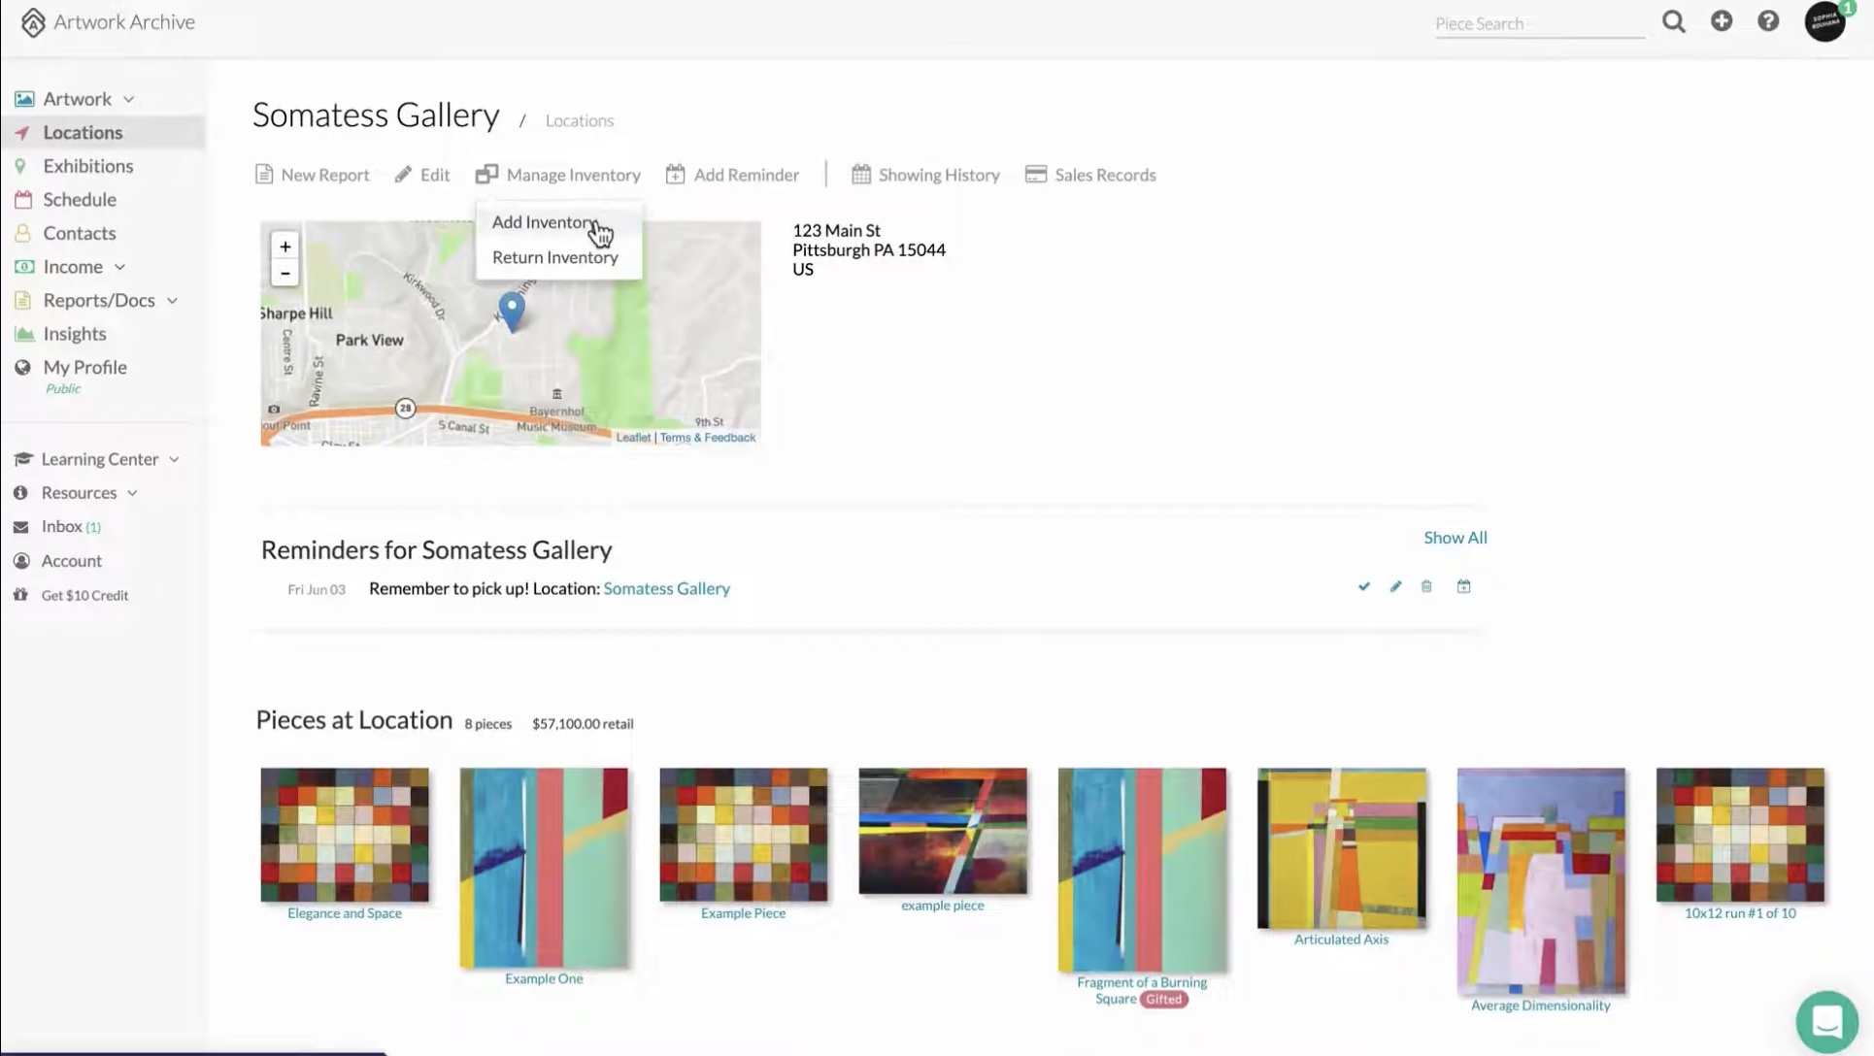Click the My Profile globe icon
1874x1056 pixels.
[22, 368]
